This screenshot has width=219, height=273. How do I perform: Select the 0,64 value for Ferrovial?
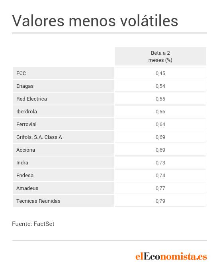pyautogui.click(x=160, y=124)
